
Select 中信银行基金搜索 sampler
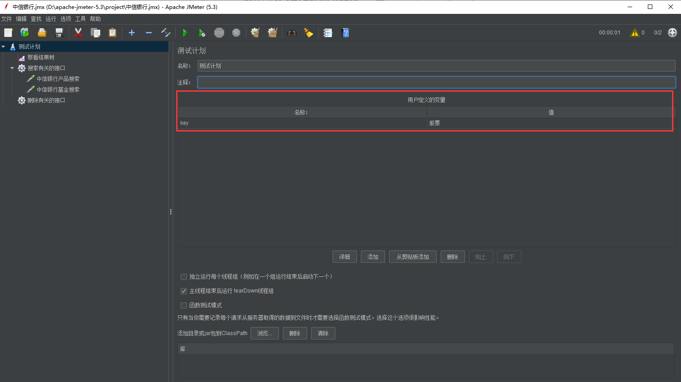click(x=58, y=89)
